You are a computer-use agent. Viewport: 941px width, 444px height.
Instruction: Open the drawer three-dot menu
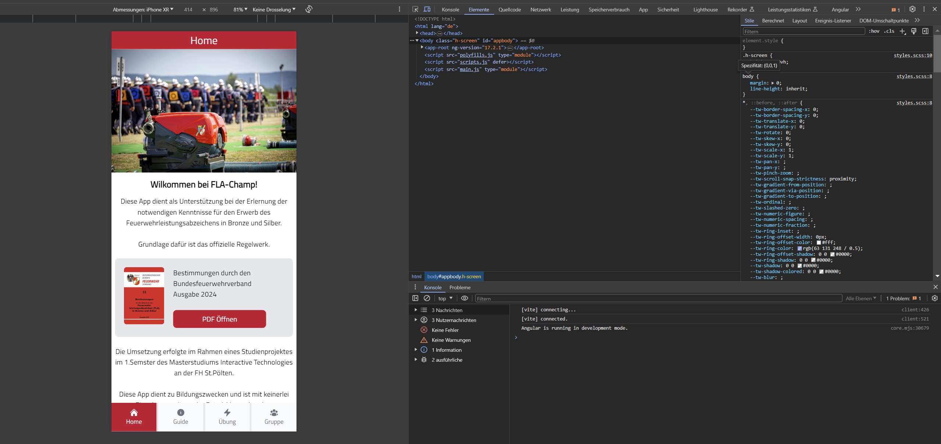point(415,287)
